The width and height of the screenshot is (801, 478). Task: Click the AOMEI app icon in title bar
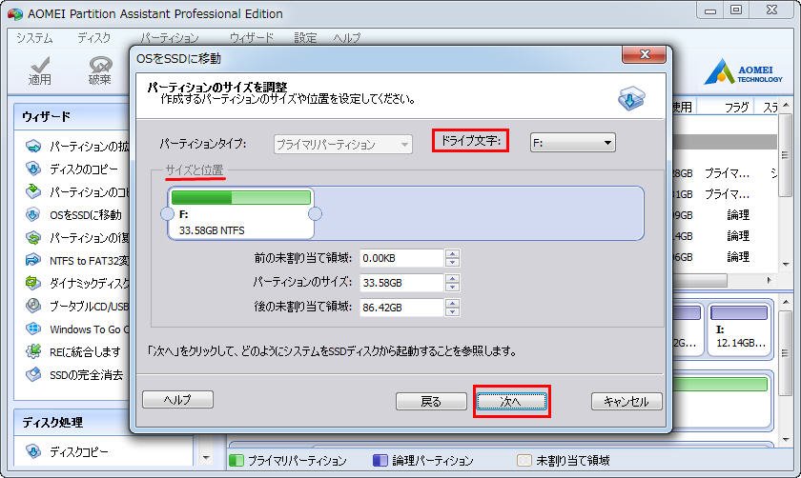[x=15, y=13]
